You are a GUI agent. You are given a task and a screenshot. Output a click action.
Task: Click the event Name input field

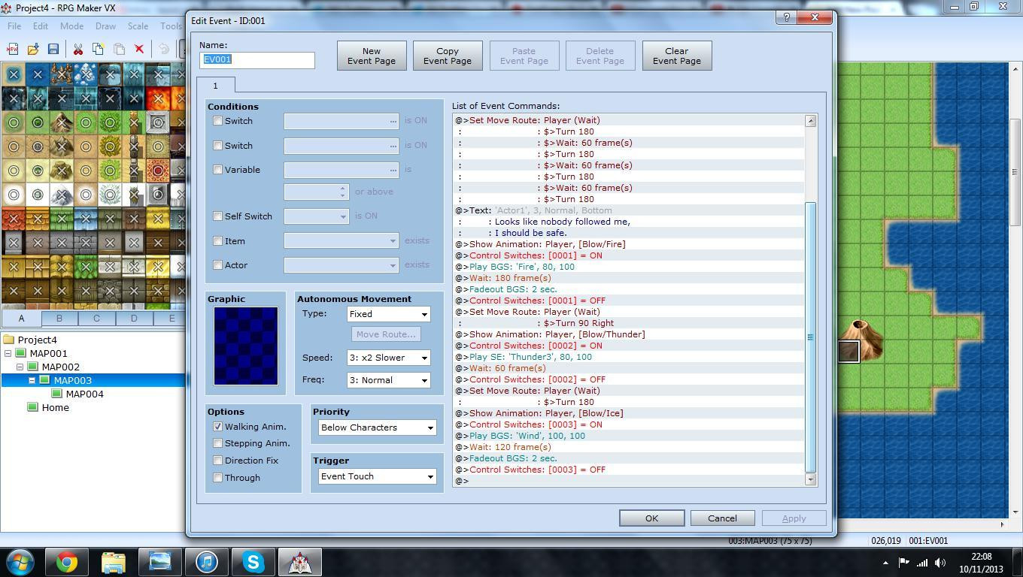tap(257, 59)
